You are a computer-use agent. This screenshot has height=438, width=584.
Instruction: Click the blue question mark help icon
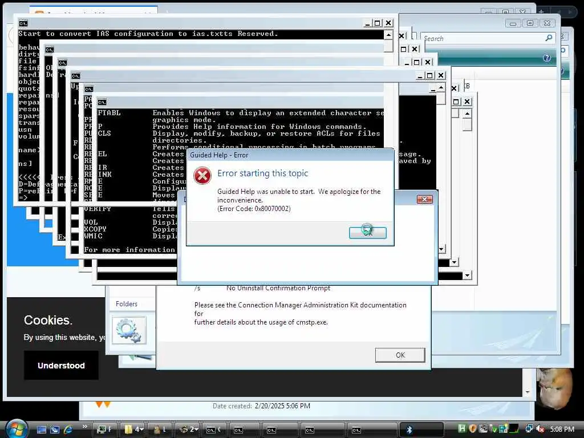[547, 58]
